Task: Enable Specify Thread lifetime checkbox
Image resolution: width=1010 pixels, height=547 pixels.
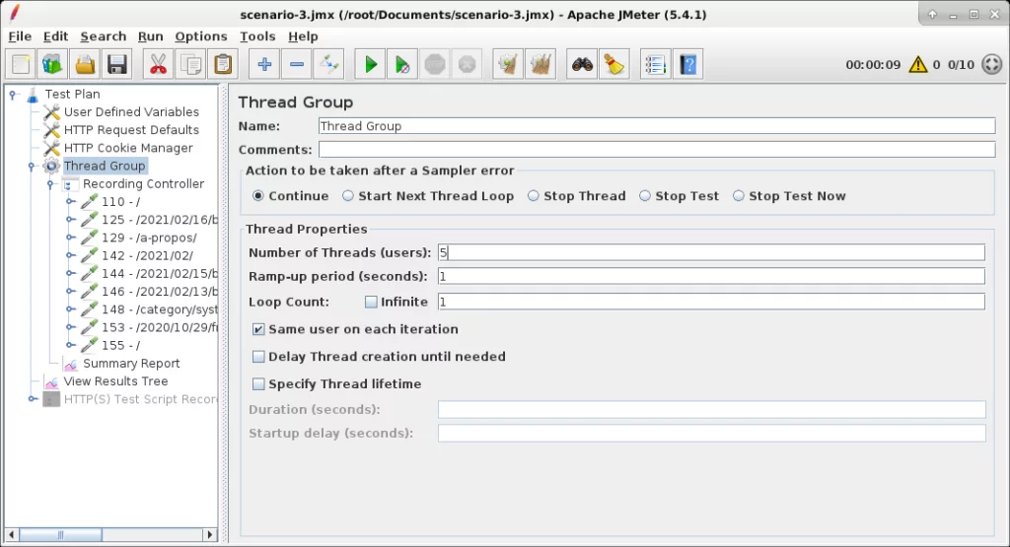Action: coord(258,384)
